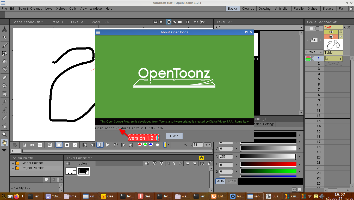Toggle Col1 preview visibility eye
Viewport: 354px width, 200px height.
(x=331, y=32)
